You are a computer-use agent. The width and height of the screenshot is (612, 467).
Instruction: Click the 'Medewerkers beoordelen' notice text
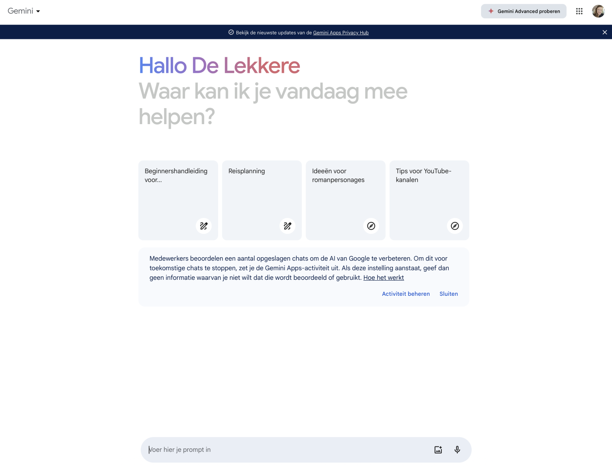tap(299, 268)
